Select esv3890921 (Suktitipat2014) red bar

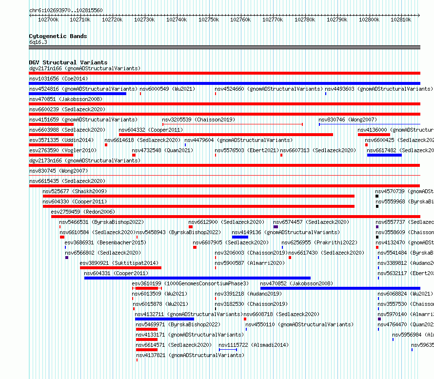120,268
